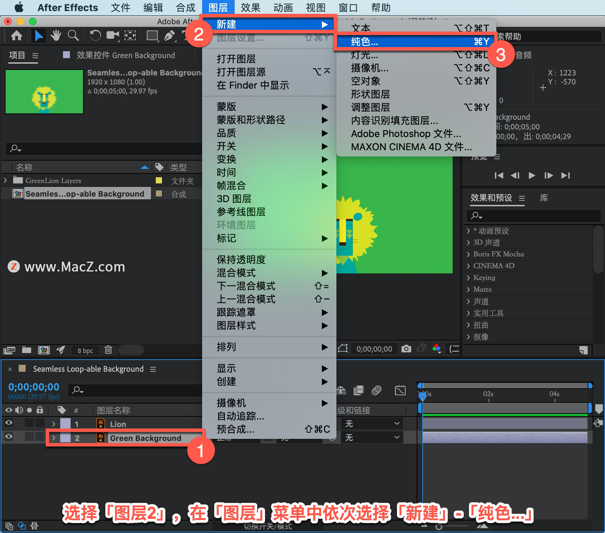This screenshot has height=533, width=605.
Task: Toggle the lock box for the Lion layer
Action: pyautogui.click(x=40, y=423)
